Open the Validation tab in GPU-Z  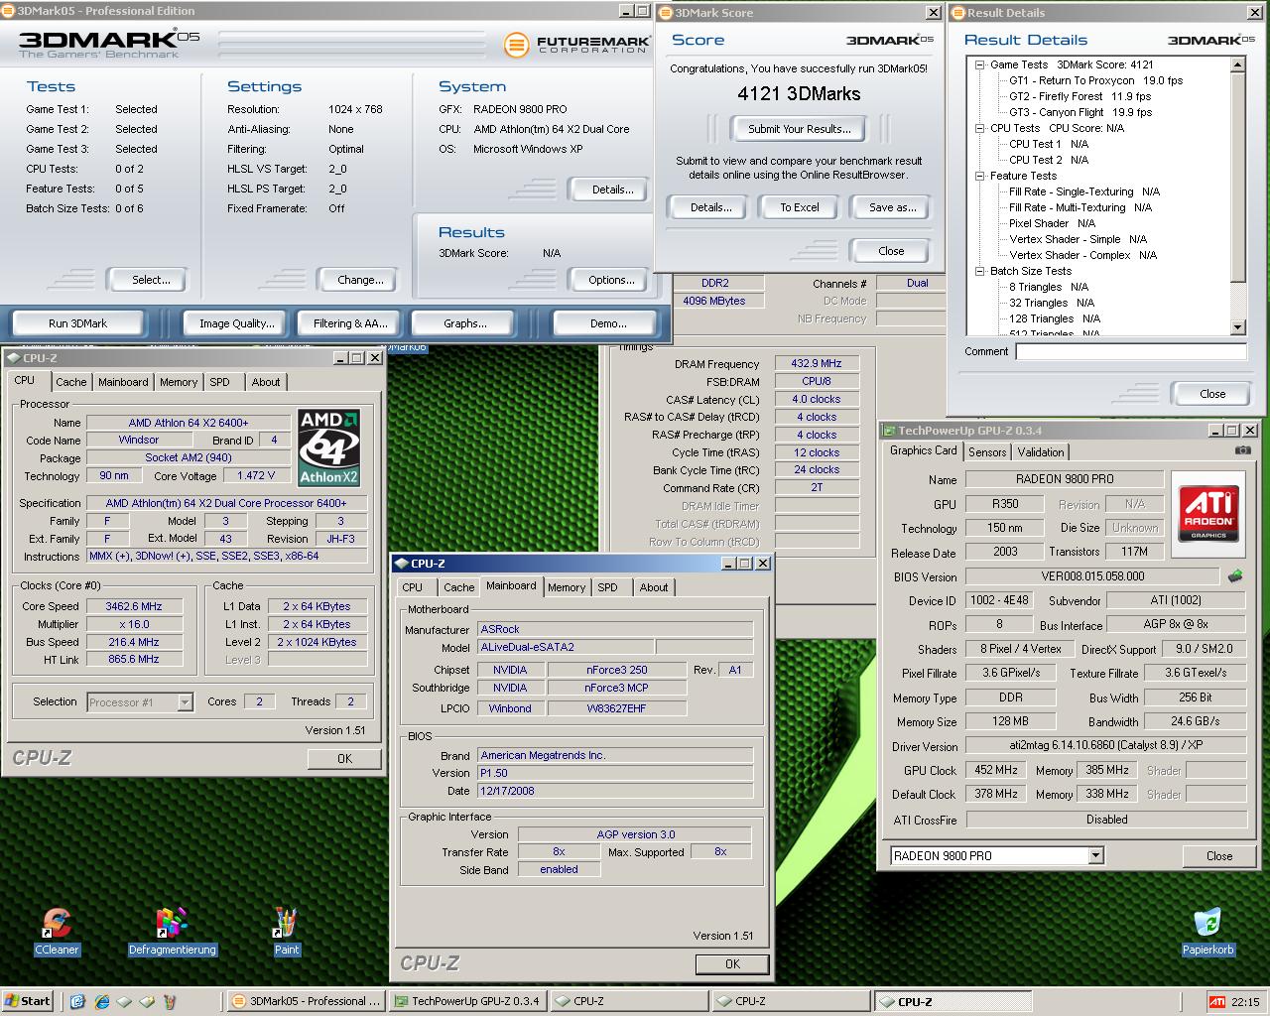click(x=1041, y=452)
